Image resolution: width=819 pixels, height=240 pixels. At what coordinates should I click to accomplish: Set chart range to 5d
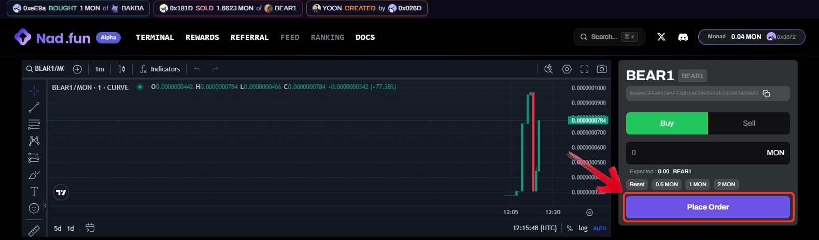[x=58, y=228]
